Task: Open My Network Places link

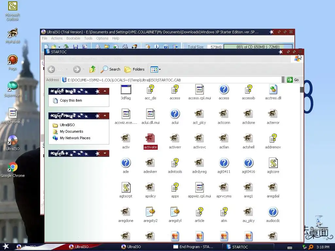Action: coord(75,138)
